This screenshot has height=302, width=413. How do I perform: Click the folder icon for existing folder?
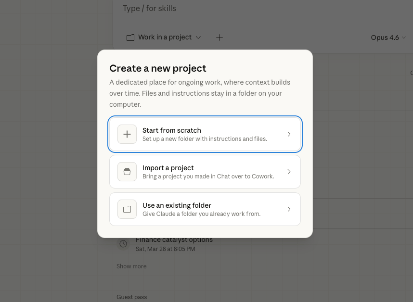click(127, 209)
